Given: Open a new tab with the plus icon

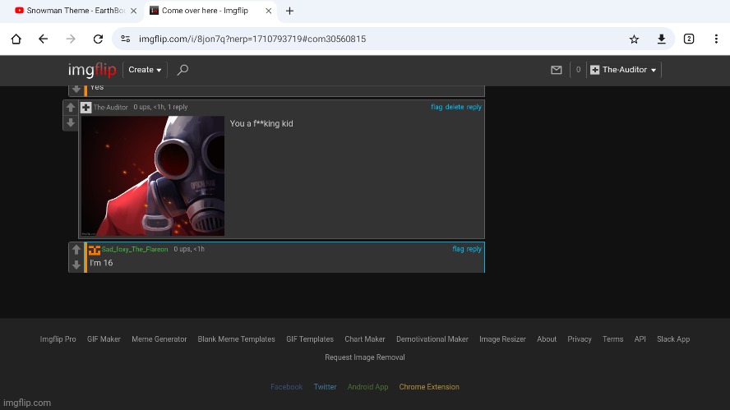Looking at the screenshot, I should (x=289, y=11).
